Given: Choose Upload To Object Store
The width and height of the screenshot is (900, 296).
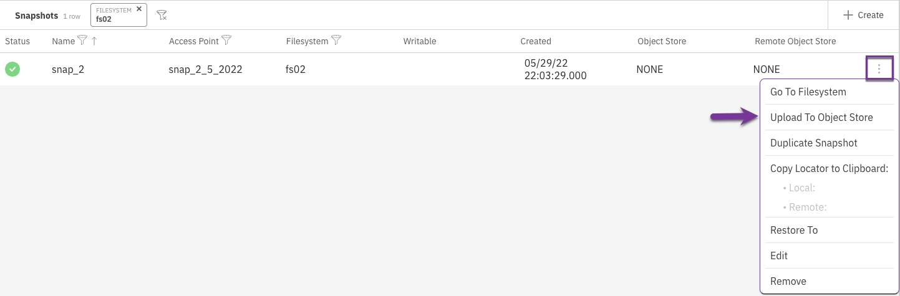Looking at the screenshot, I should tap(821, 118).
